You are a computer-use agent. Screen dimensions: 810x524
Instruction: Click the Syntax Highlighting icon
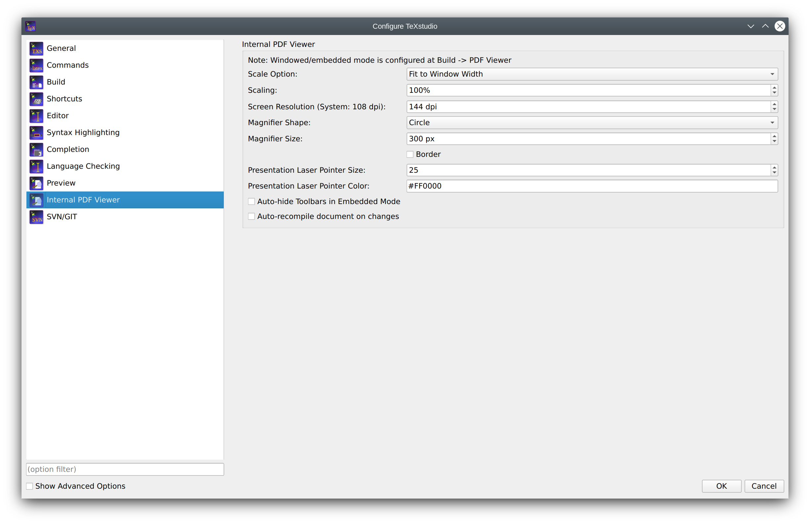(x=36, y=133)
